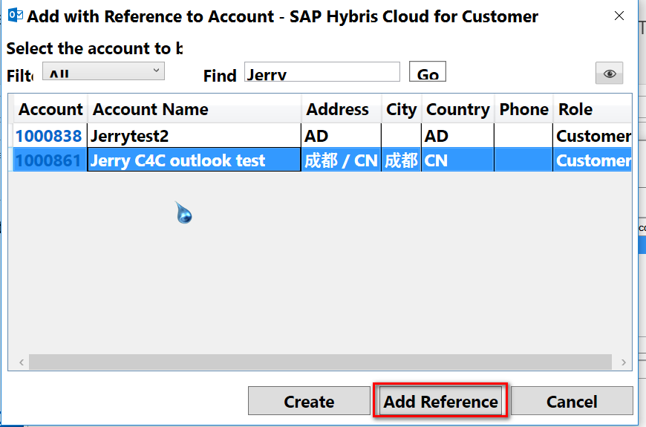Select the Jerrytest2 account row
This screenshot has width=646, height=427.
click(193, 136)
